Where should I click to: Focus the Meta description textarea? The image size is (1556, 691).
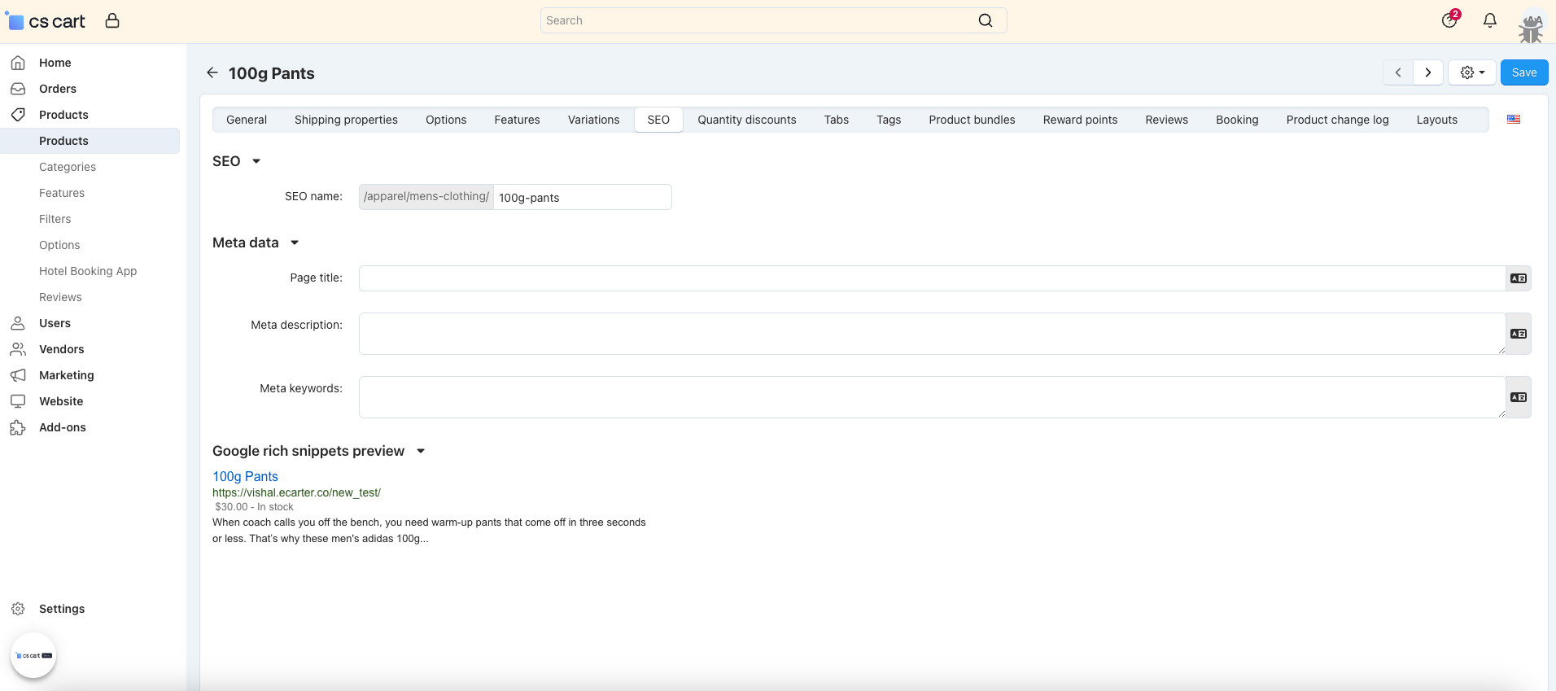[933, 334]
